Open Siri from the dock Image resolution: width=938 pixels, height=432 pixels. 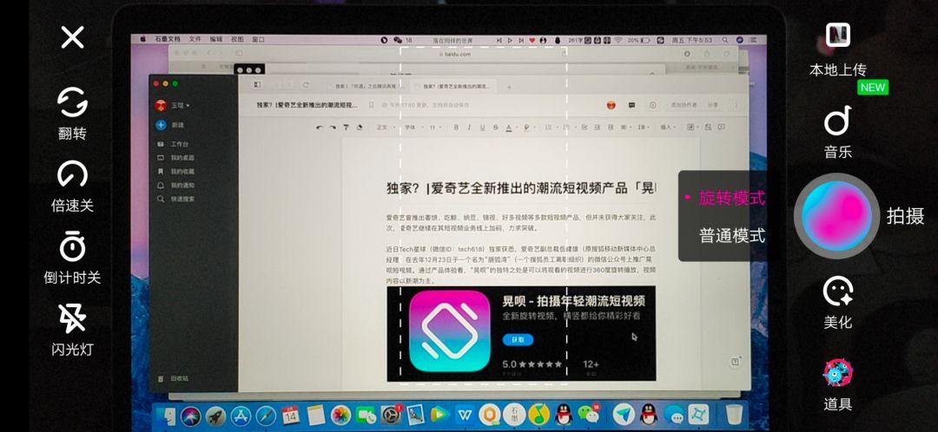point(191,415)
